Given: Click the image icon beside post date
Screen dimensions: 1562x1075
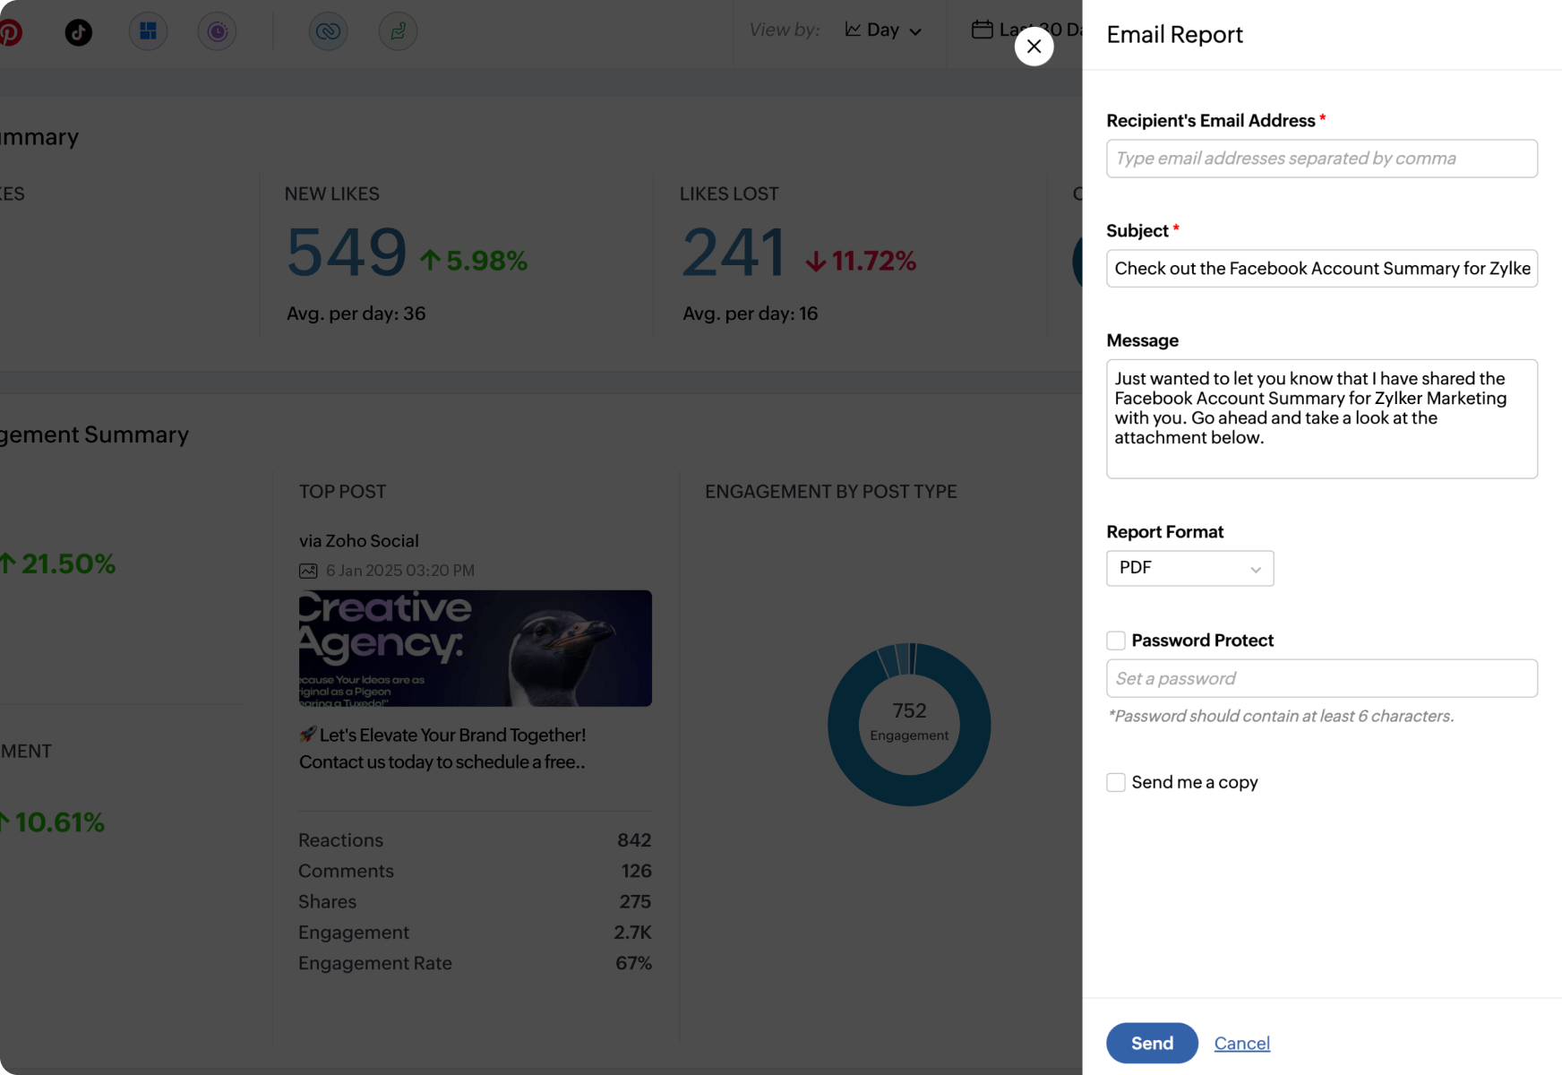Looking at the screenshot, I should pyautogui.click(x=308, y=571).
